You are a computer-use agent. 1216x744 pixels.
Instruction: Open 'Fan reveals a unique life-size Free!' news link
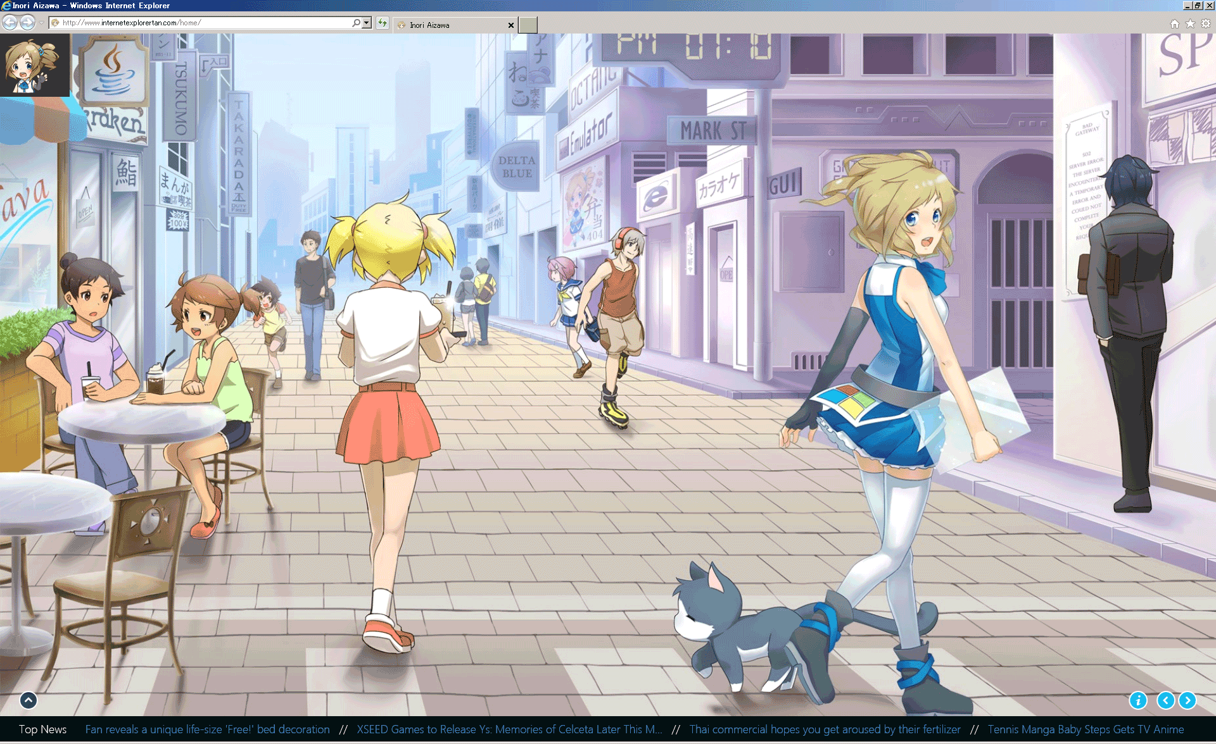208,729
